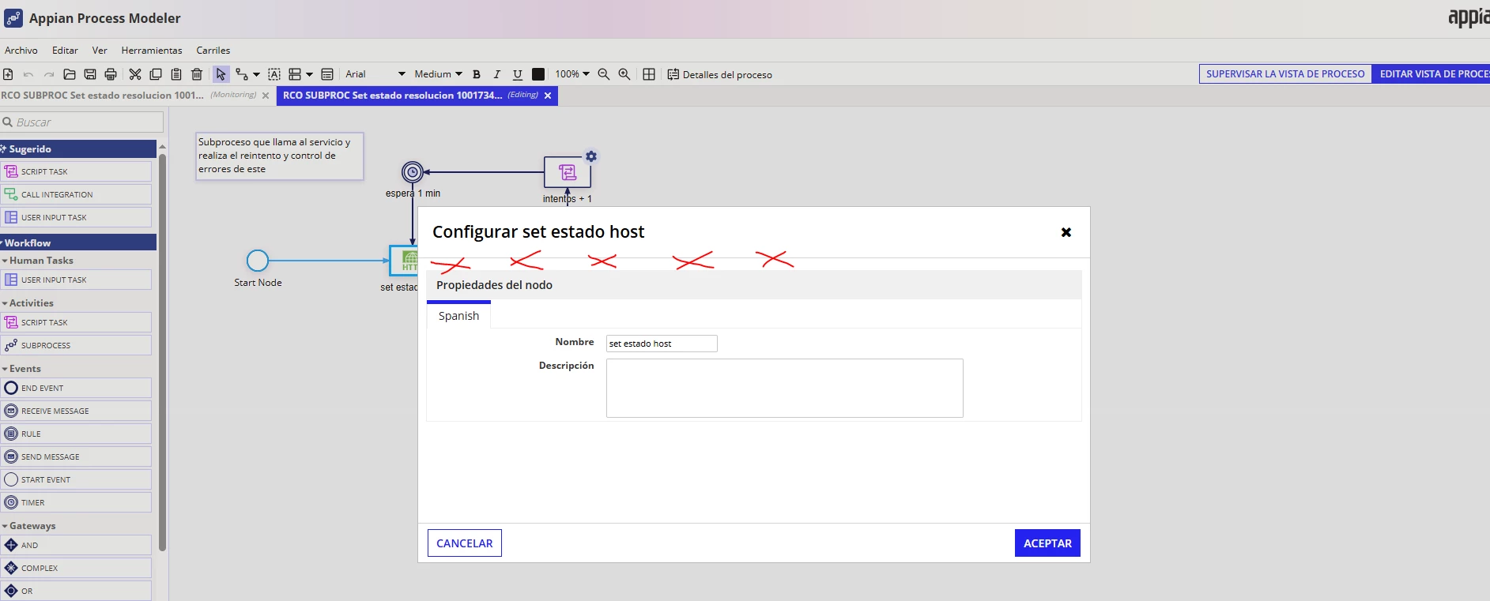1490x601 pixels.
Task: Save the process model
Action: [90, 74]
